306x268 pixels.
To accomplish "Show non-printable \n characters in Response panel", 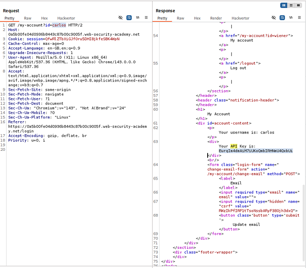I will click(291, 17).
